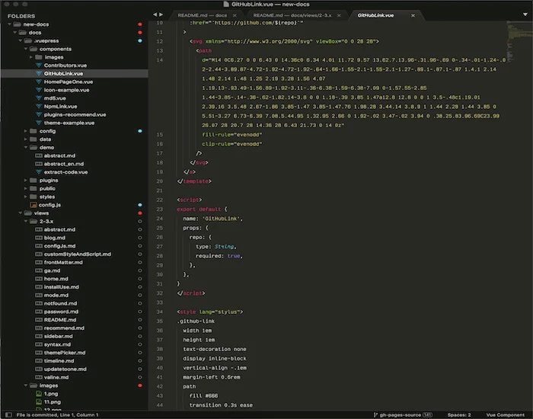Viewport: 533px width, 419px height.
Task: Open password.md file
Action: (61, 312)
